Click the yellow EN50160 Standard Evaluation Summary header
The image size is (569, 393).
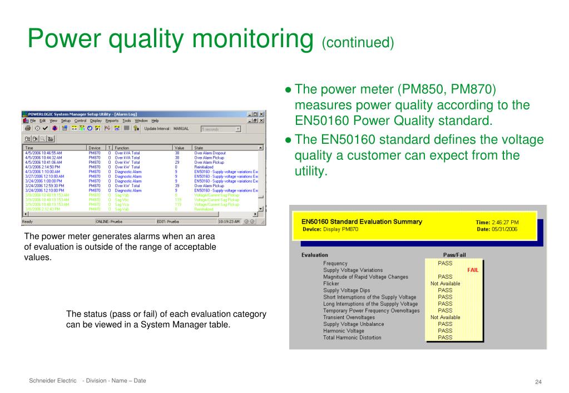tap(415, 226)
